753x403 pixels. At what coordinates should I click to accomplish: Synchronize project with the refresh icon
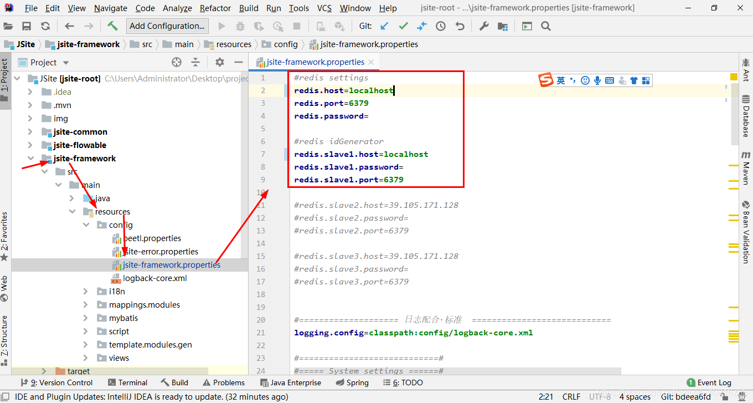(45, 26)
